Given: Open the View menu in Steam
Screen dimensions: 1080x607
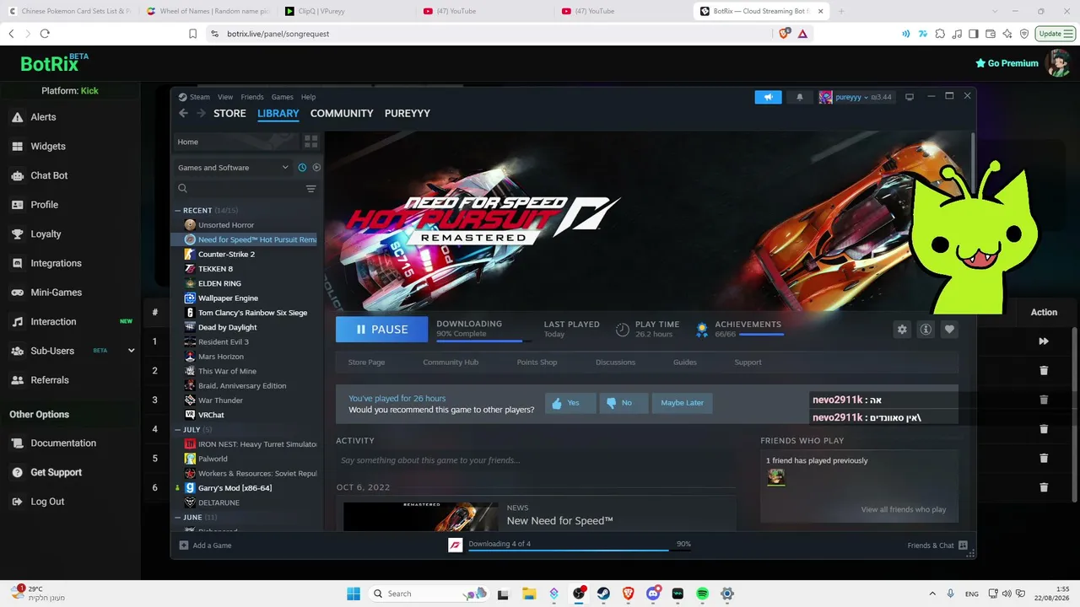Looking at the screenshot, I should (225, 97).
